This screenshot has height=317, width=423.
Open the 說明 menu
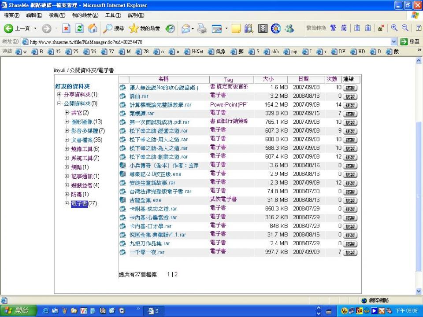pos(136,15)
